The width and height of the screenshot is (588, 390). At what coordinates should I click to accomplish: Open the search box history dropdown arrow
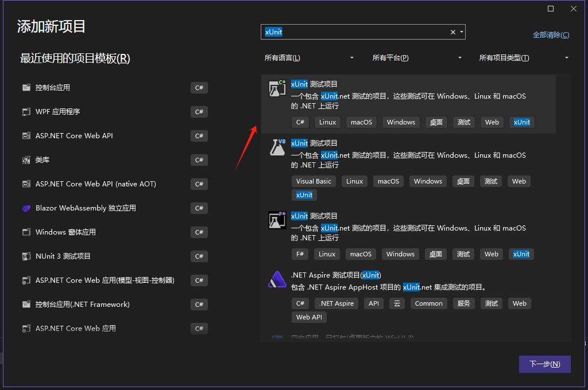pyautogui.click(x=462, y=32)
